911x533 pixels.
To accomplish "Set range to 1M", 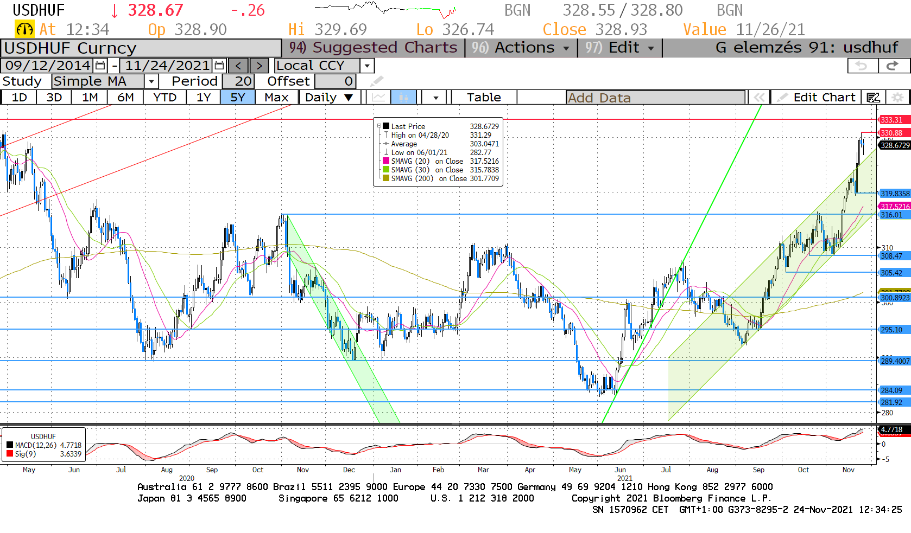I will tap(90, 98).
